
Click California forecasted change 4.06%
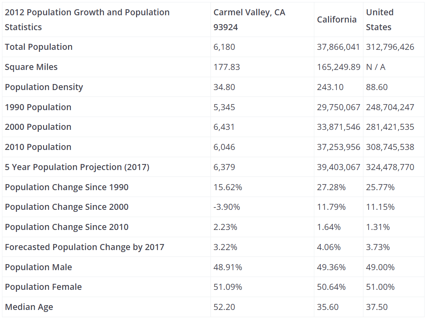coord(329,247)
